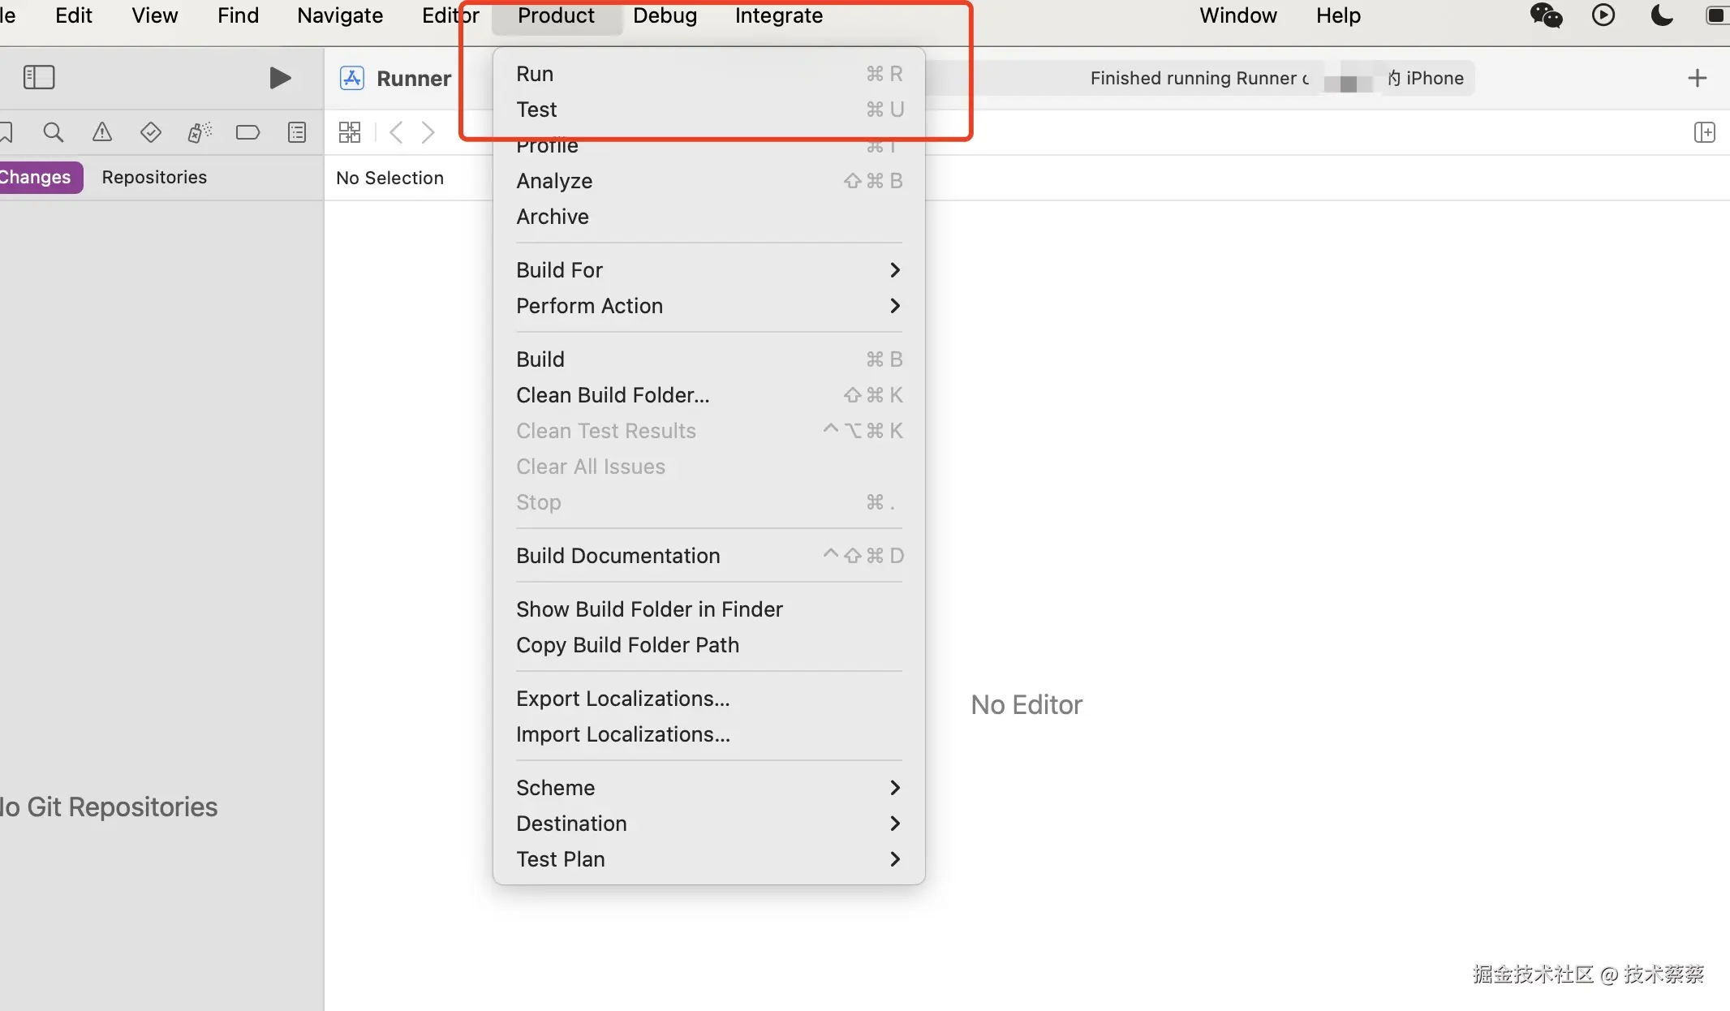
Task: Select the iPhone run destination
Action: pyautogui.click(x=1433, y=78)
